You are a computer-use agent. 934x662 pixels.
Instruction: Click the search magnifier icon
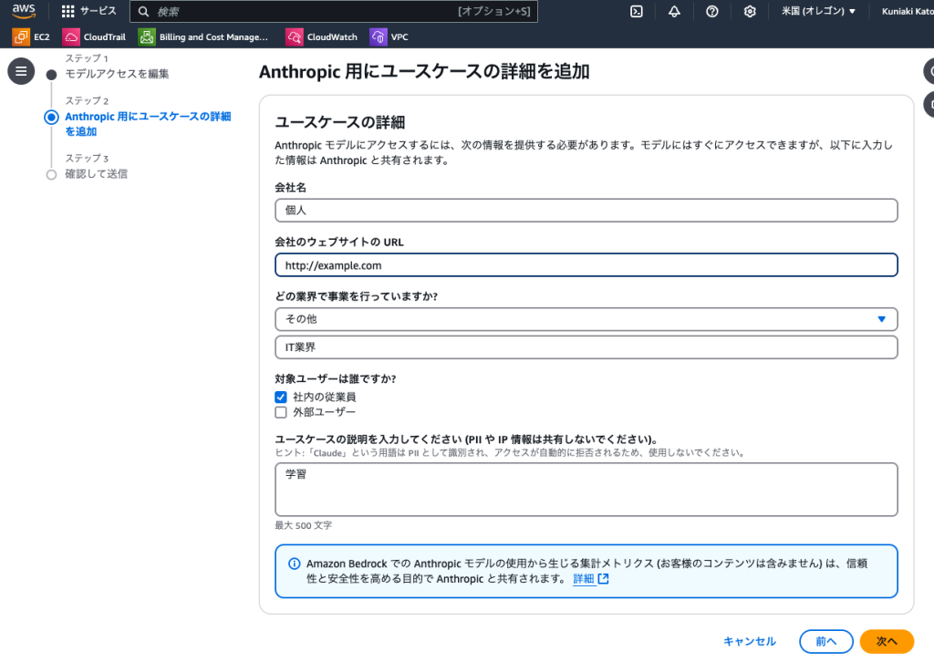143,11
